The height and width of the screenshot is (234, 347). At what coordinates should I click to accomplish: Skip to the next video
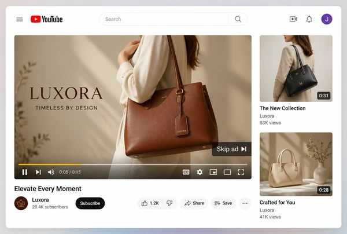click(x=38, y=172)
